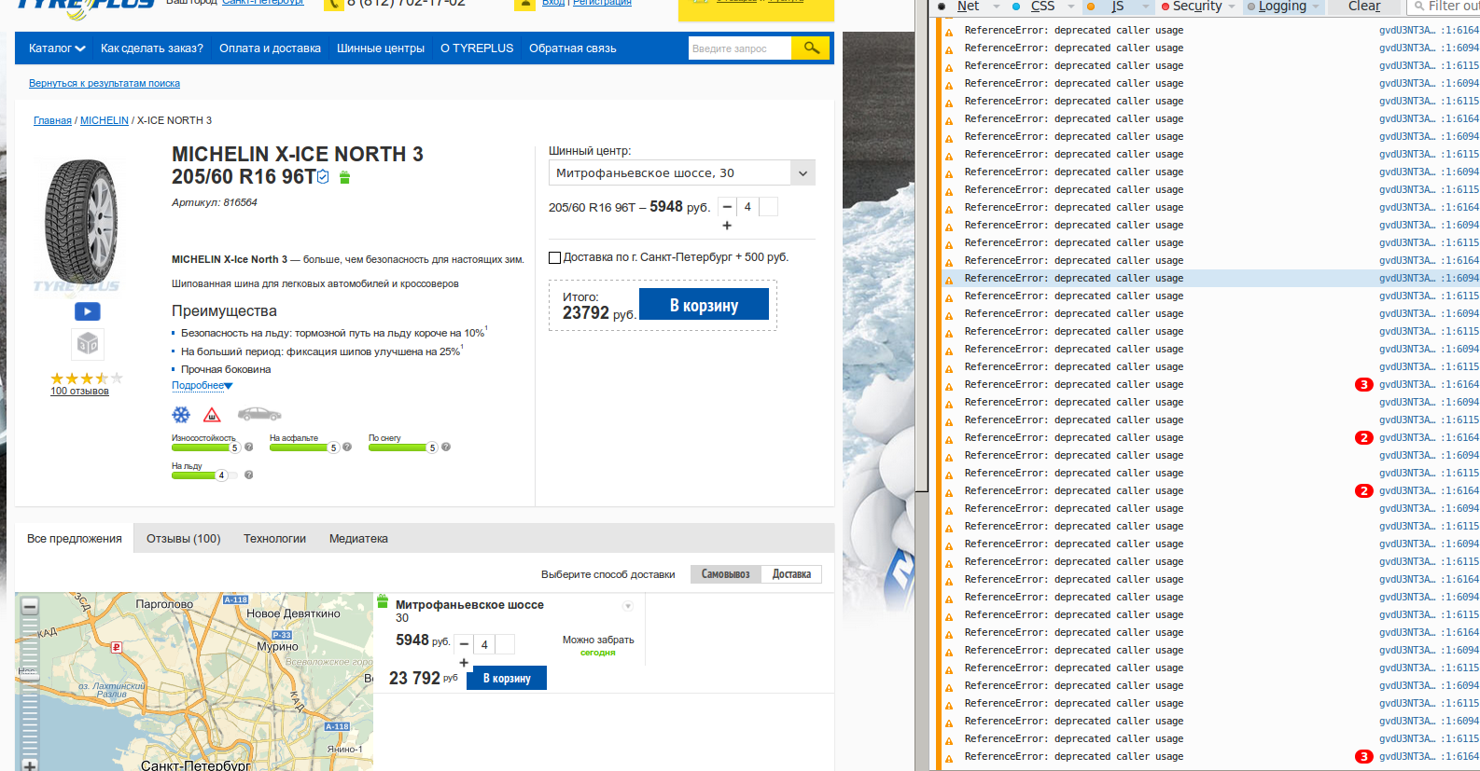This screenshot has height=771, width=1480.
Task: Switch to Медиатека tab
Action: [358, 539]
